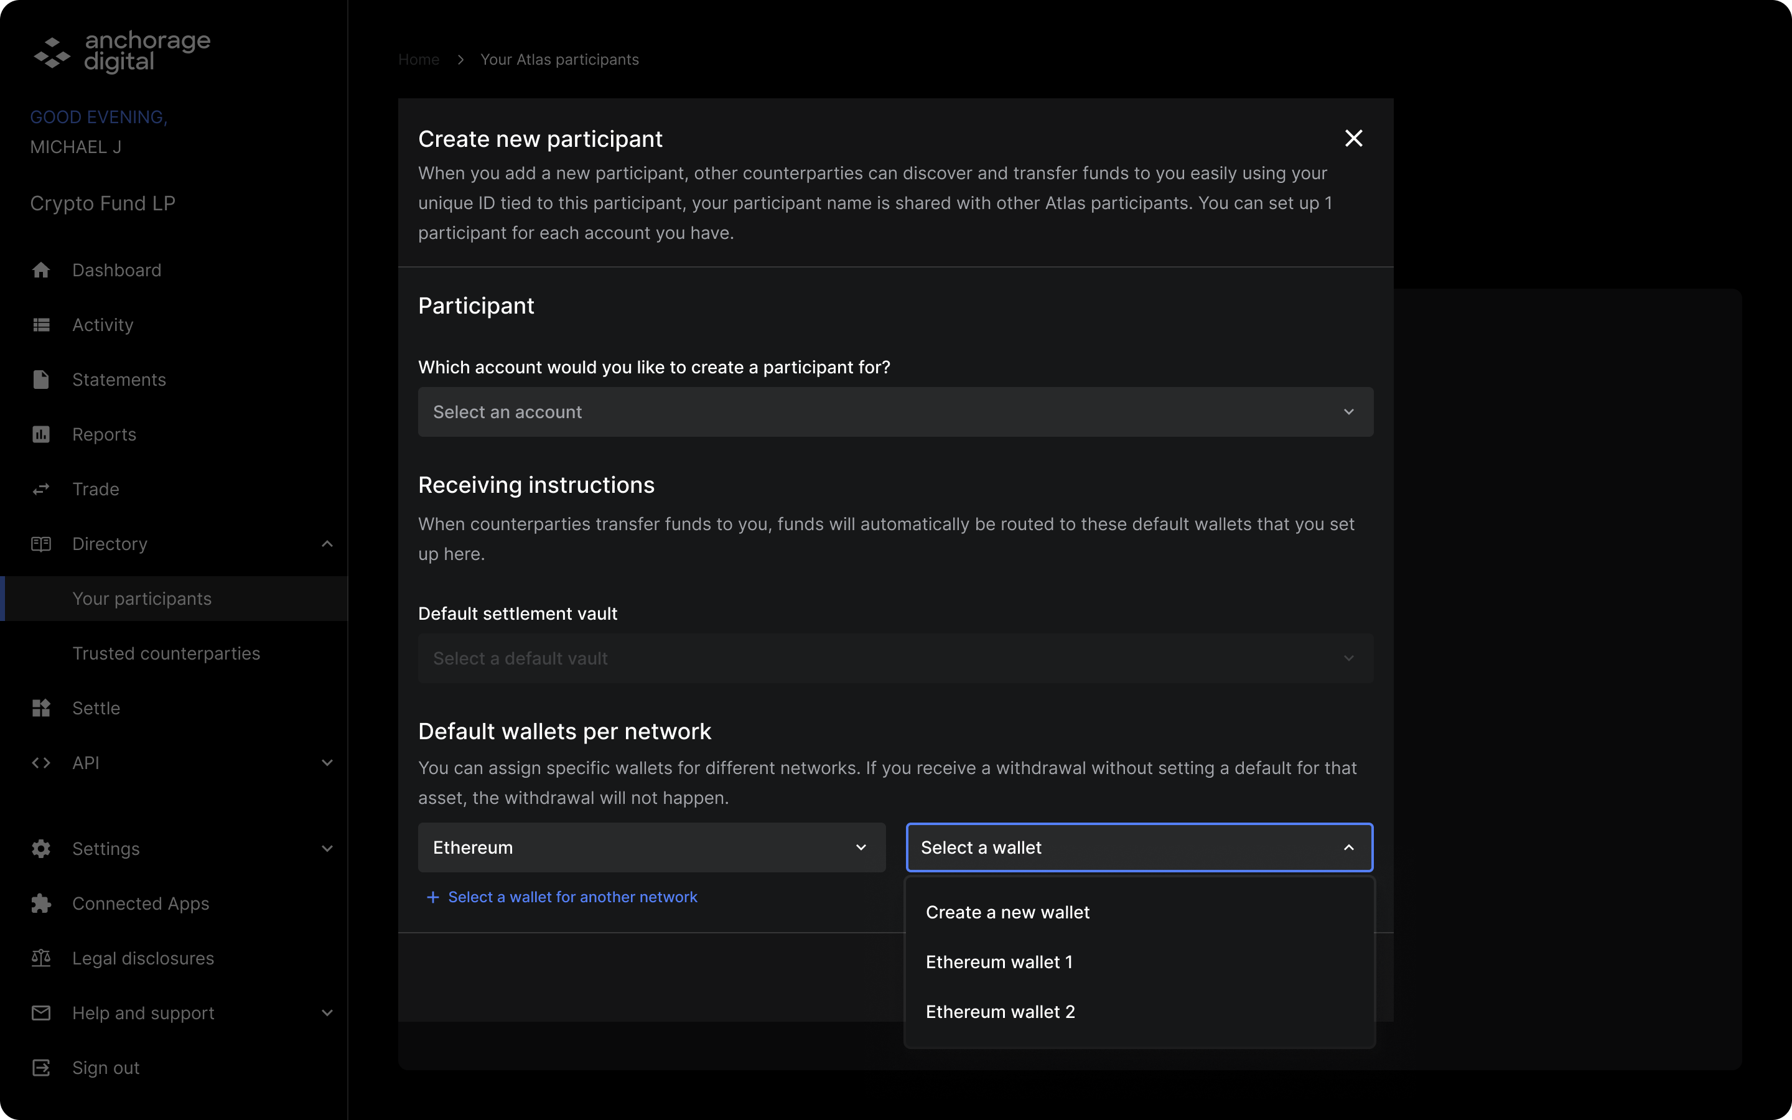Expand the Settings section chevron

(327, 849)
